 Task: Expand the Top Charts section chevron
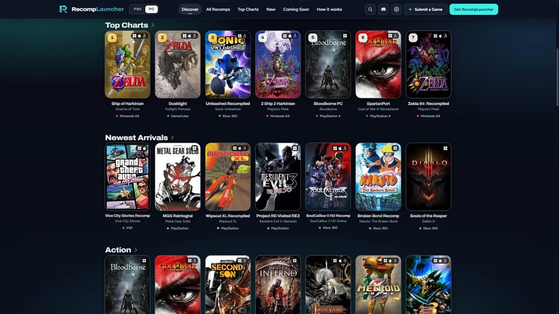tap(153, 25)
